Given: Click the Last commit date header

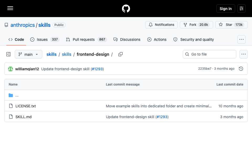Looking at the screenshot, I should (x=230, y=84).
